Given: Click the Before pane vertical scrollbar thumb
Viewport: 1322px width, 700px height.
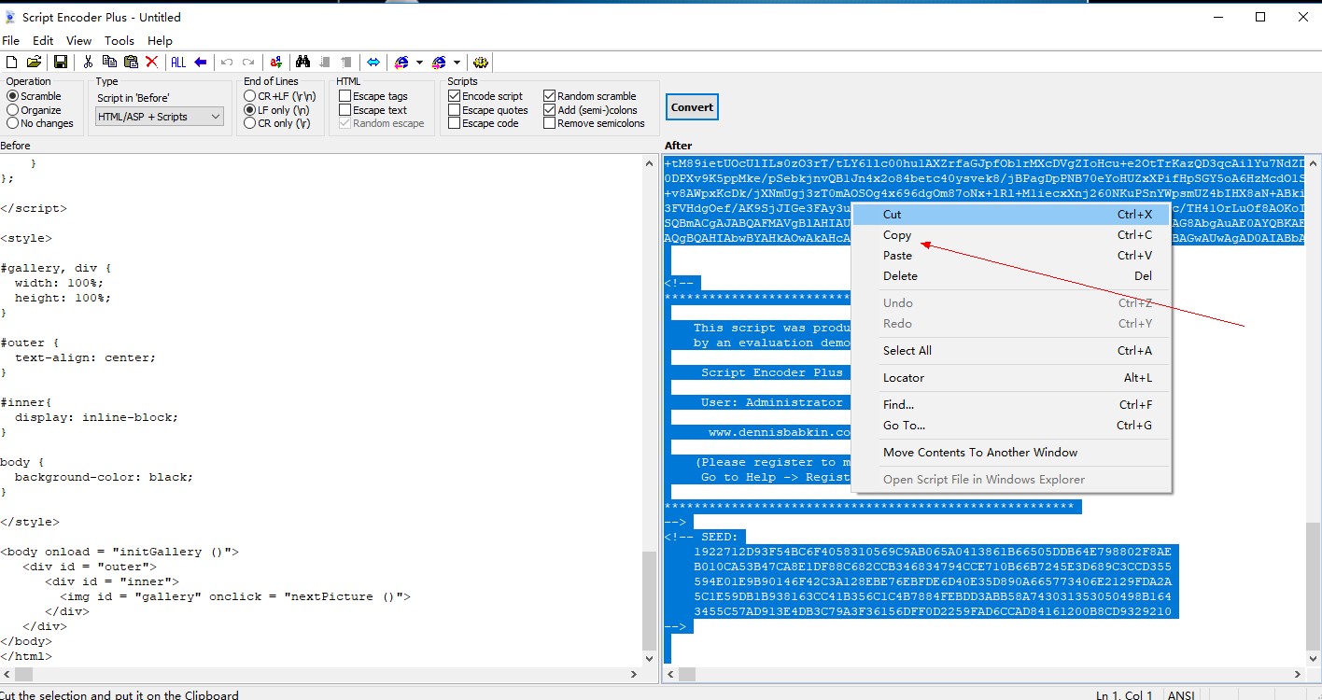Looking at the screenshot, I should click(x=650, y=601).
